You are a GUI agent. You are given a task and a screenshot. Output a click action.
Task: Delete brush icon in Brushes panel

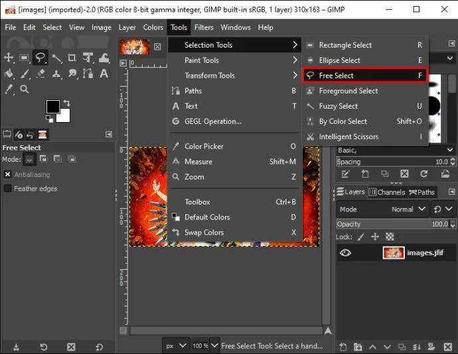click(404, 174)
